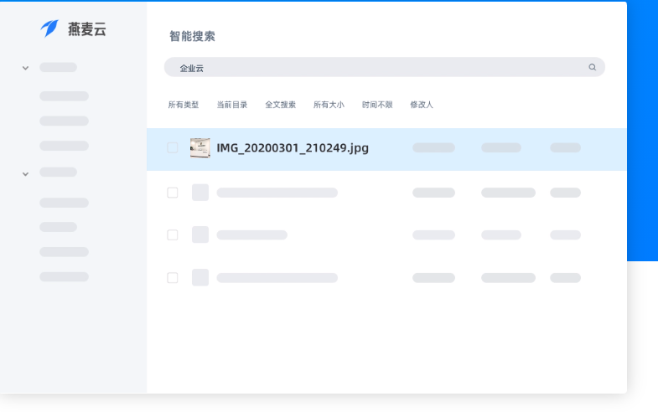Image resolution: width=658 pixels, height=412 pixels.
Task: Check the third result row's checkbox
Action: click(x=173, y=234)
